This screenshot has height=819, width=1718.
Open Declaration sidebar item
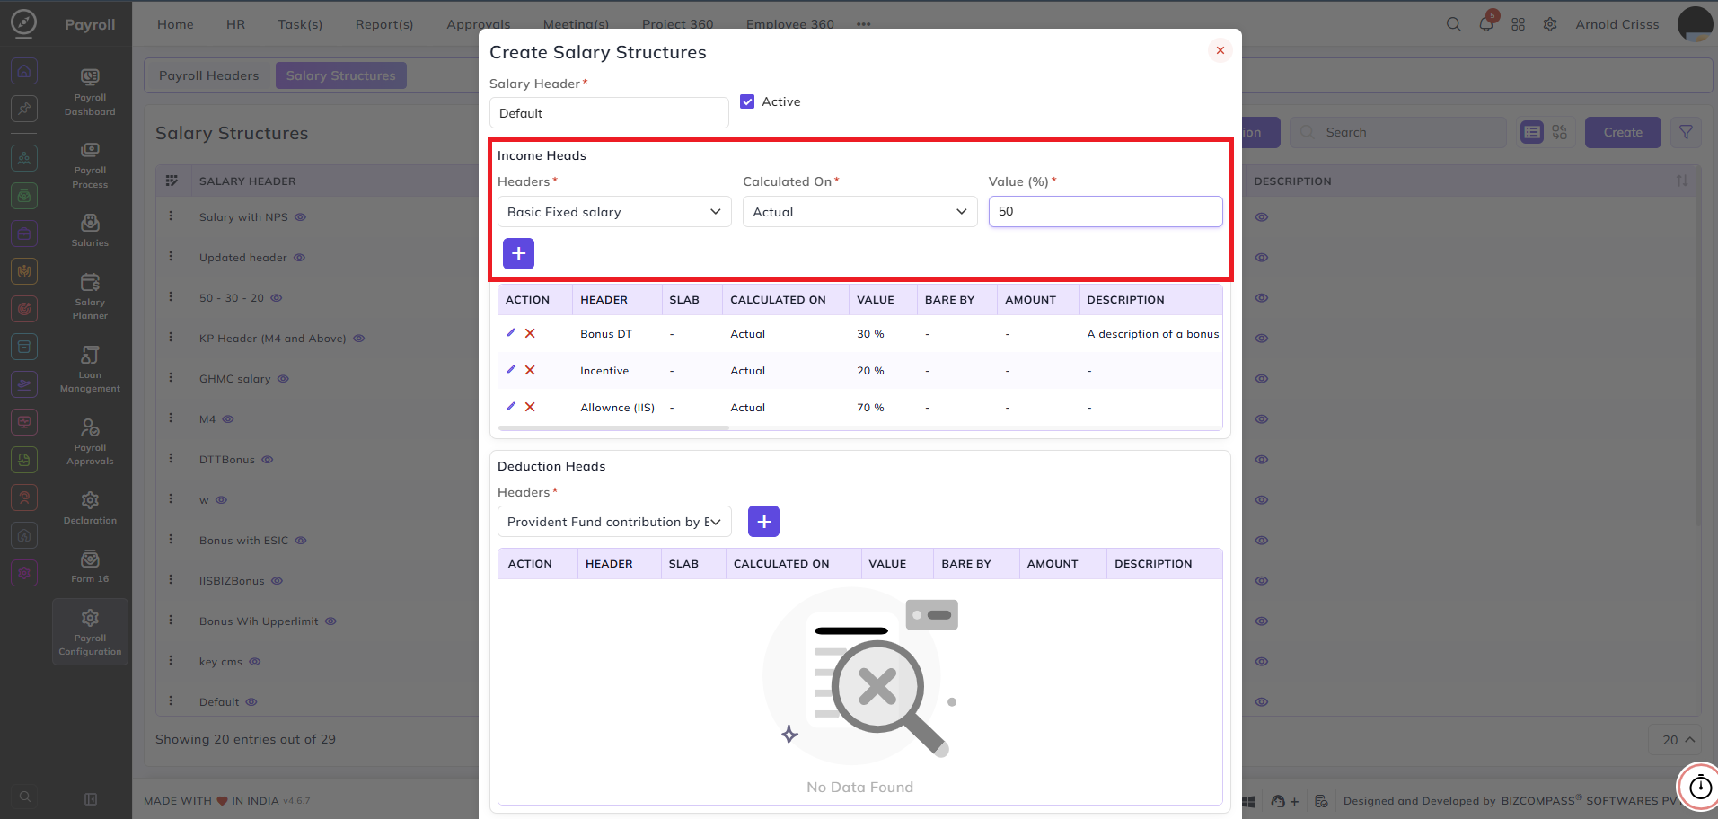tap(90, 507)
